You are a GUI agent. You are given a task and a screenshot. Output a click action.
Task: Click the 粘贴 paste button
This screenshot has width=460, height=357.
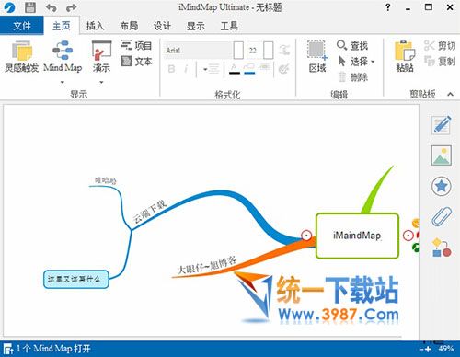click(405, 57)
